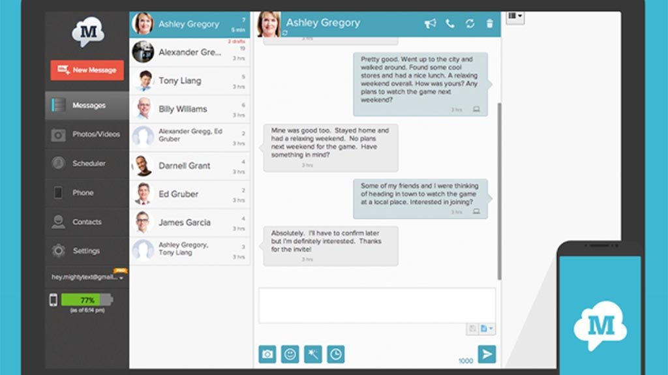Refresh the conversation with the sync icon
668x375 pixels.
[x=470, y=23]
